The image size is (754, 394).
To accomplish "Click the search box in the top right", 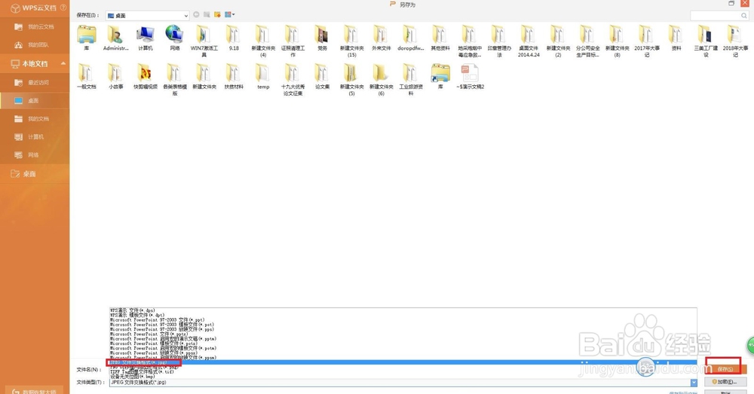I will point(719,16).
